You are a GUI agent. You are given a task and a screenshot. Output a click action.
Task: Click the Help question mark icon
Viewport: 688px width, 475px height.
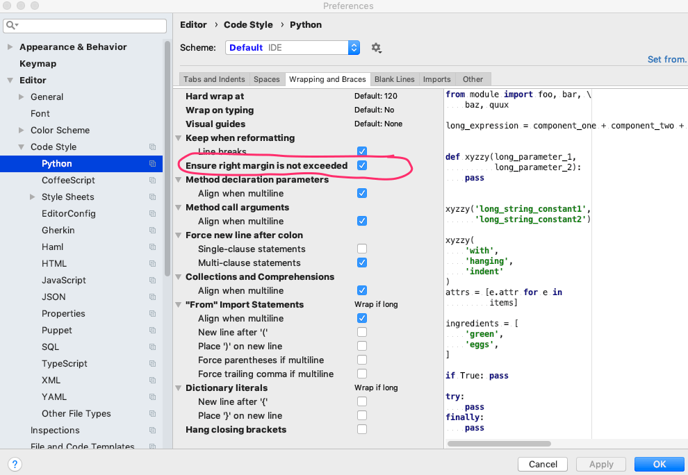pos(15,464)
